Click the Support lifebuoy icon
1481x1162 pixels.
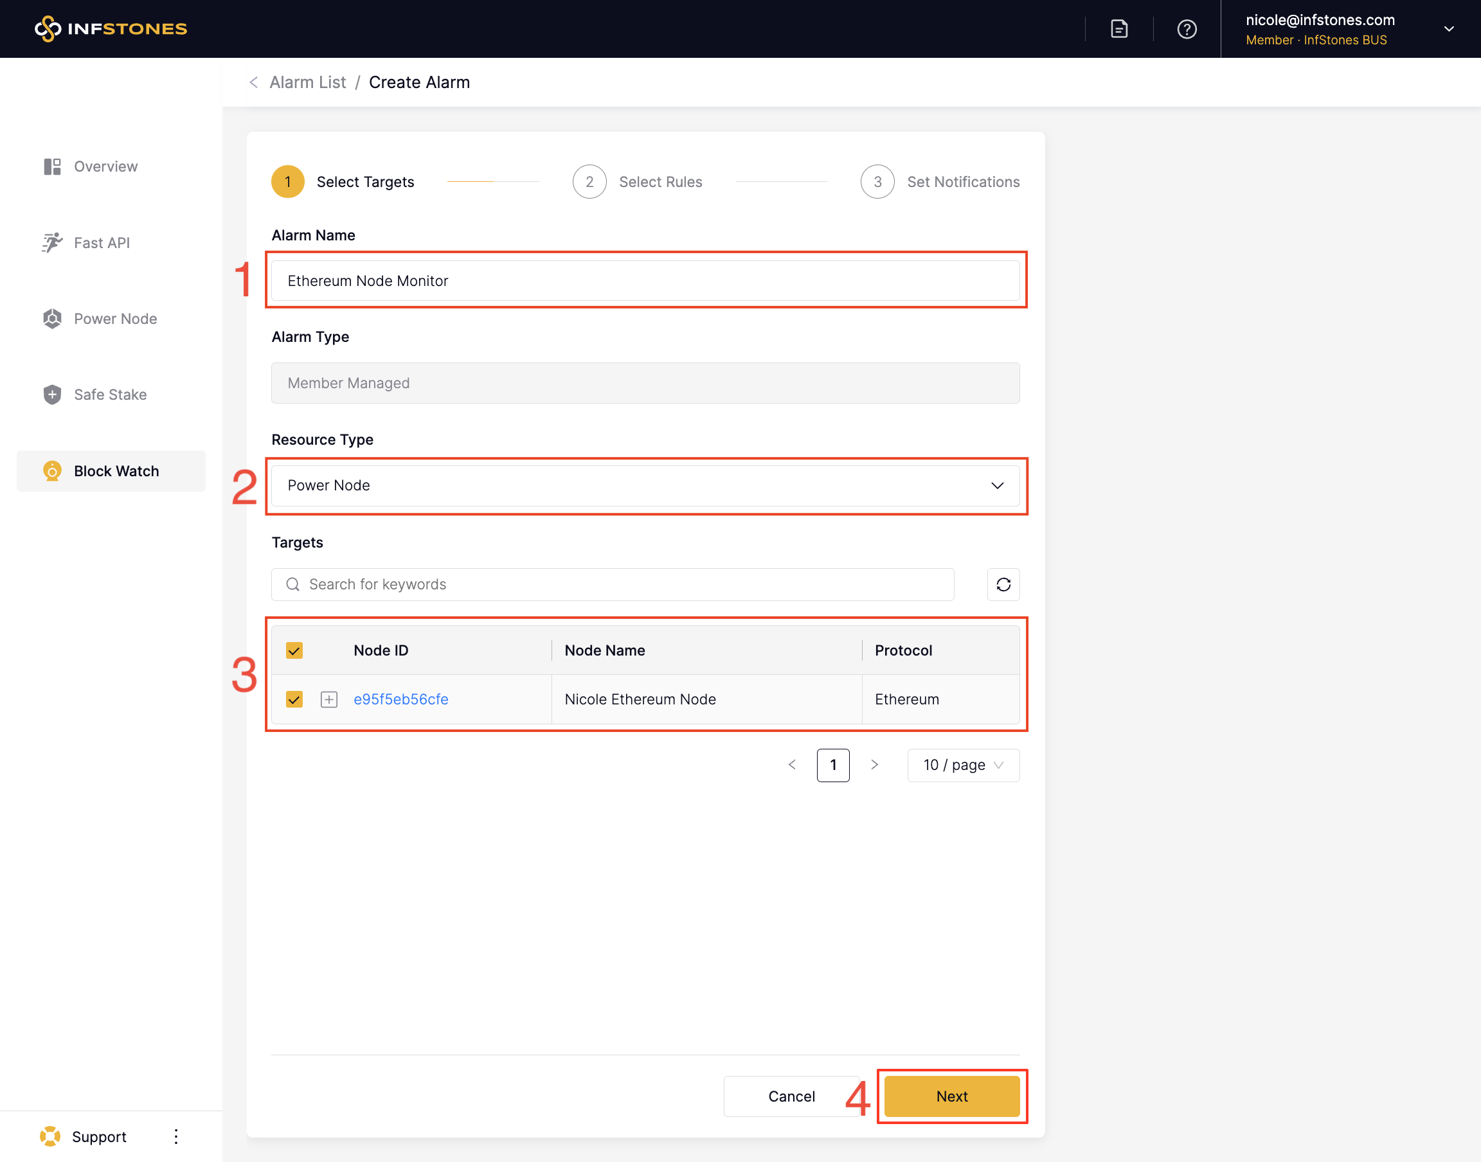pyautogui.click(x=49, y=1136)
